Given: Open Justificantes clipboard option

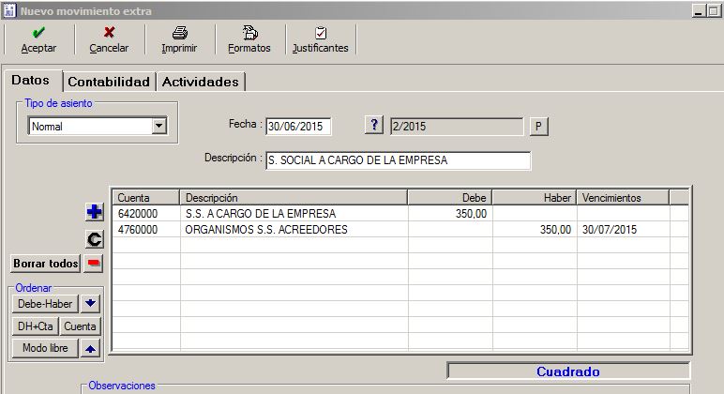Looking at the screenshot, I should [x=321, y=40].
